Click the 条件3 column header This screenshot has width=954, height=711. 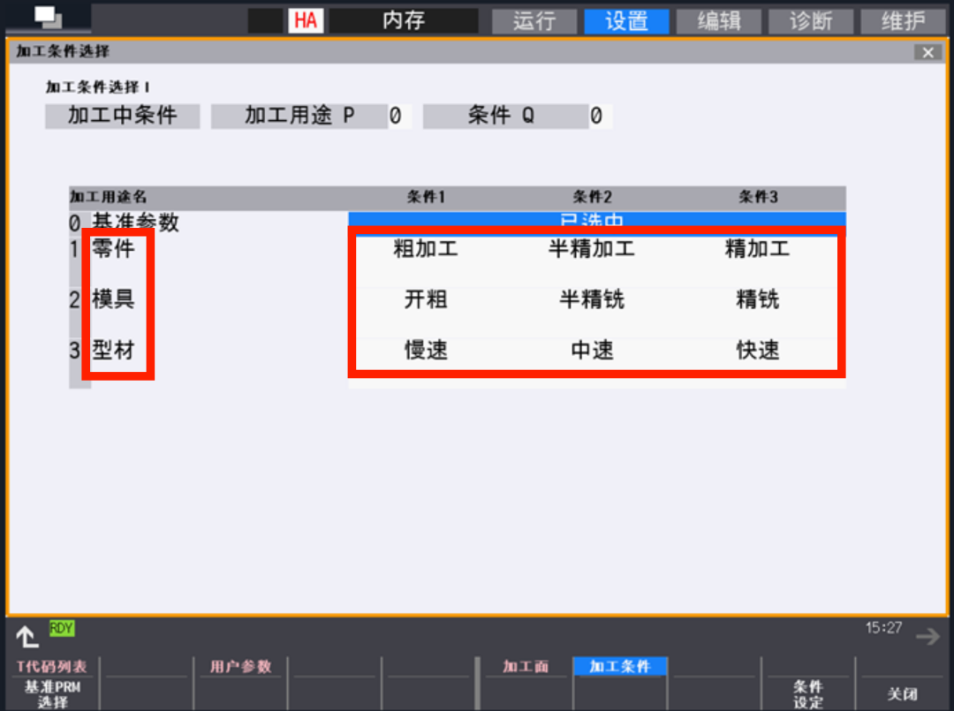[x=758, y=196]
